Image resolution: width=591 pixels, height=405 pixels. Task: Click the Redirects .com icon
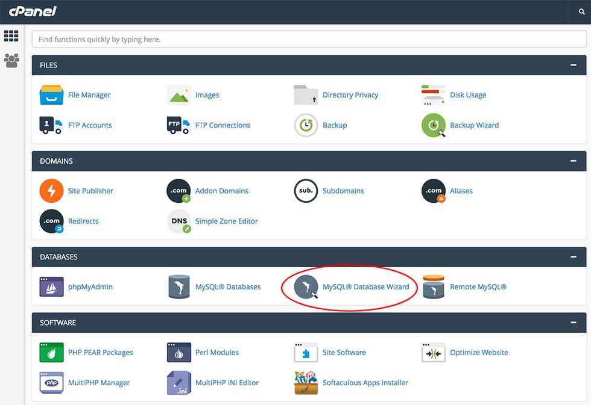click(x=51, y=221)
